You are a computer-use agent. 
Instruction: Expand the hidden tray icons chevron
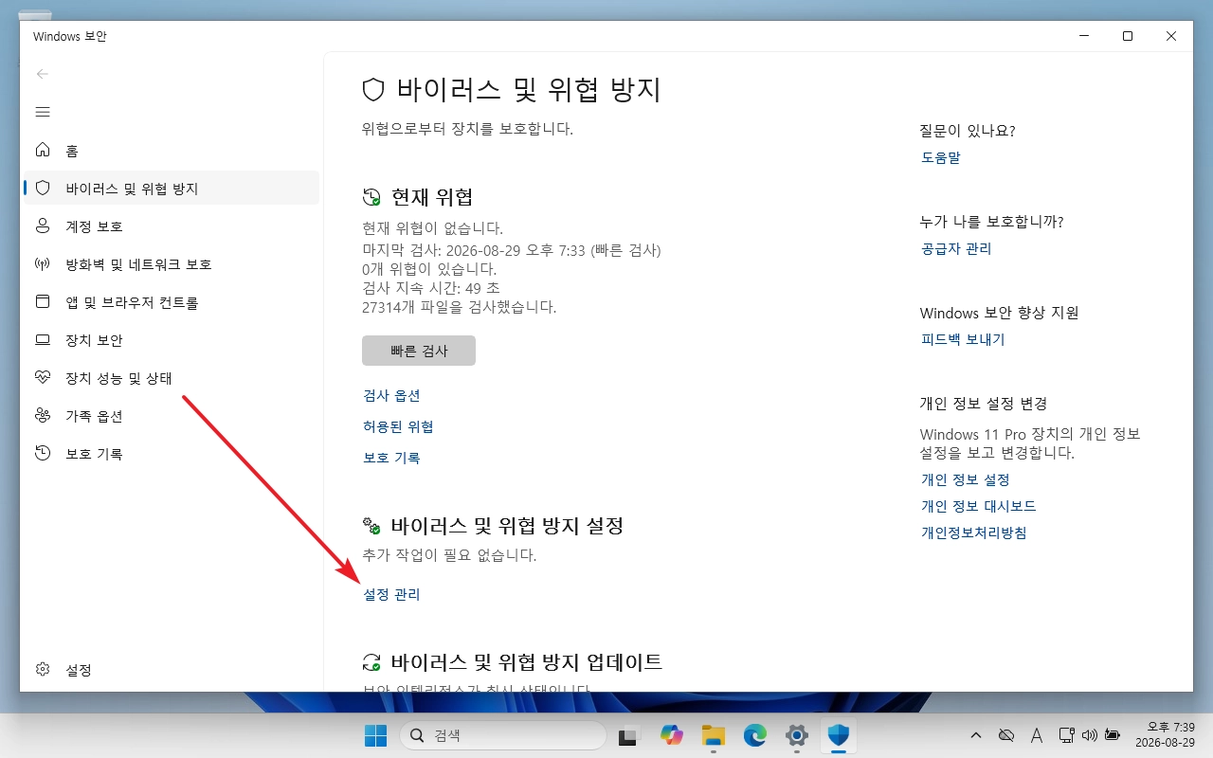click(x=976, y=735)
